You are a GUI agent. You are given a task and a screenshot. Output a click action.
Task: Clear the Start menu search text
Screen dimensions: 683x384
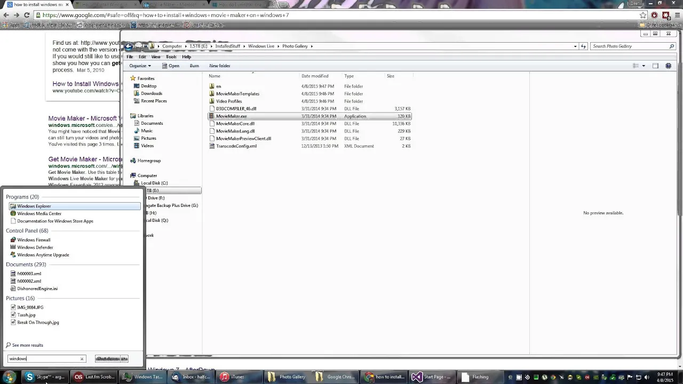point(82,359)
